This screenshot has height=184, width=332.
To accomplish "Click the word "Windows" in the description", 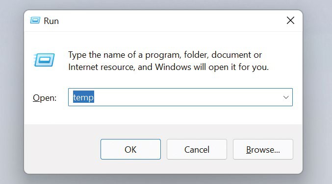I will (x=173, y=67).
